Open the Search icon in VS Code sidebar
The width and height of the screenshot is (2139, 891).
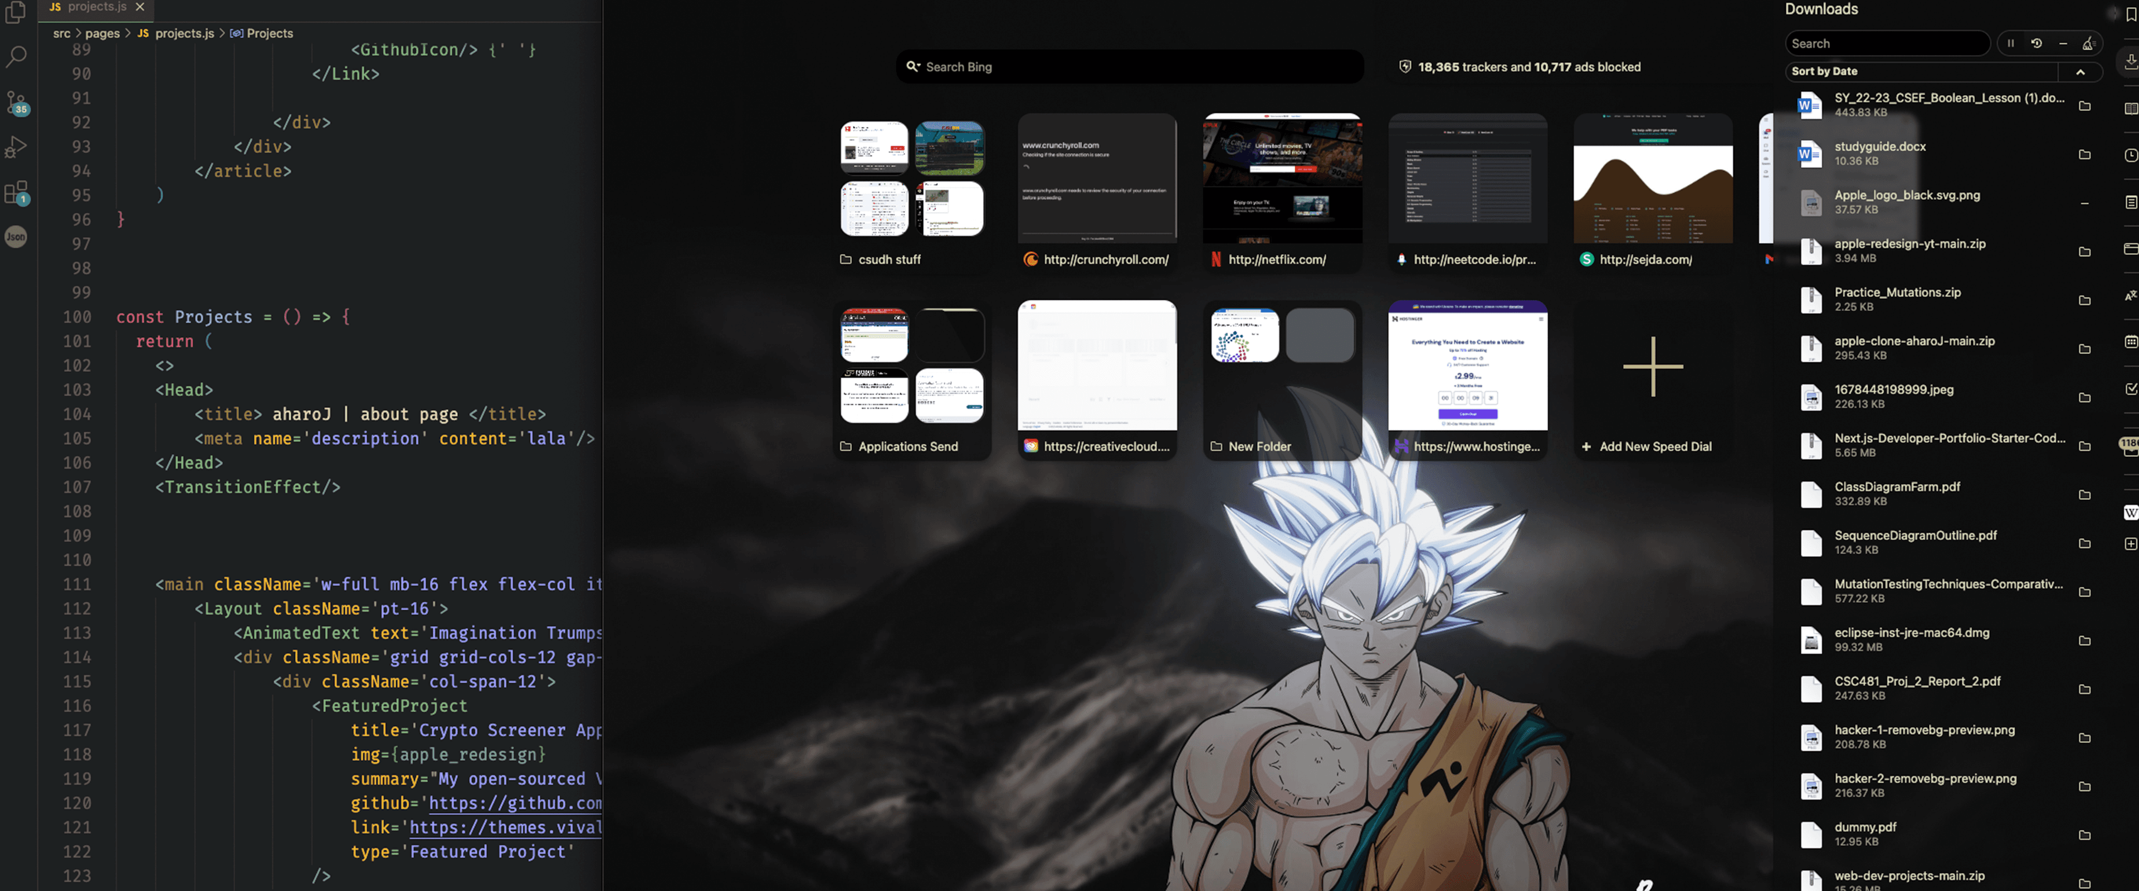[x=16, y=56]
